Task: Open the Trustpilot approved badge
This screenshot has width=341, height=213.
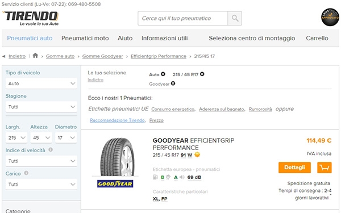Action: tap(330, 17)
